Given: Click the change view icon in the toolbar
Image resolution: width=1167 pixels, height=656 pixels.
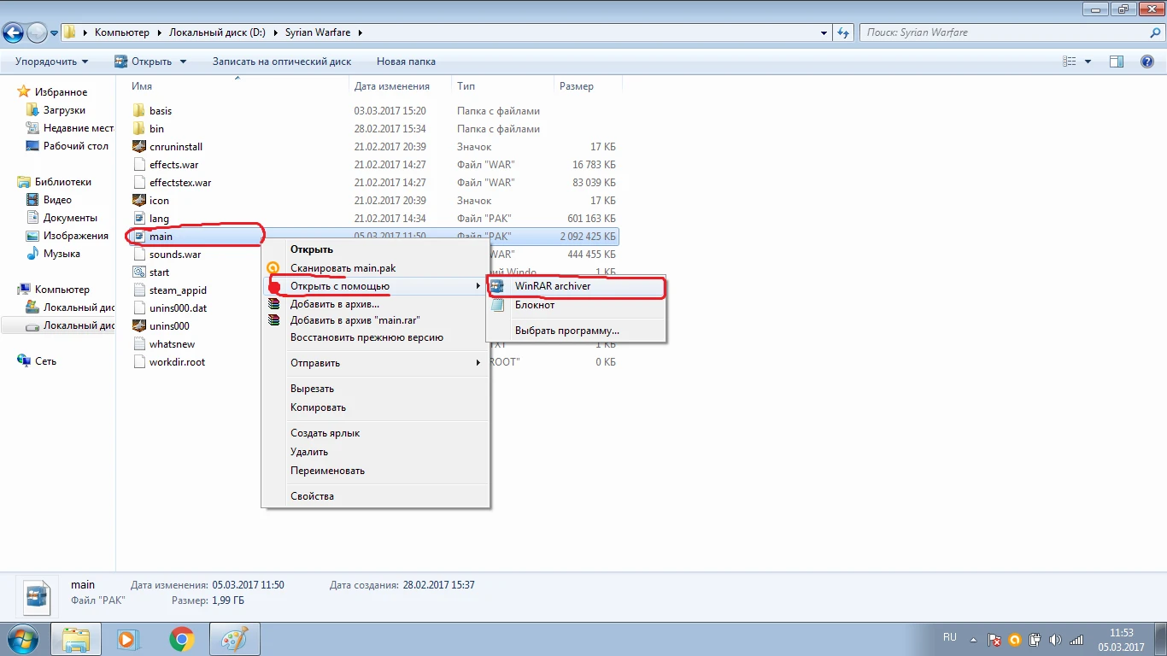Looking at the screenshot, I should point(1069,61).
